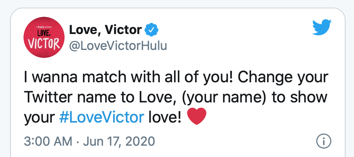The width and height of the screenshot is (354, 157).
Task: Click the red heart emoji
Action: [x=197, y=116]
